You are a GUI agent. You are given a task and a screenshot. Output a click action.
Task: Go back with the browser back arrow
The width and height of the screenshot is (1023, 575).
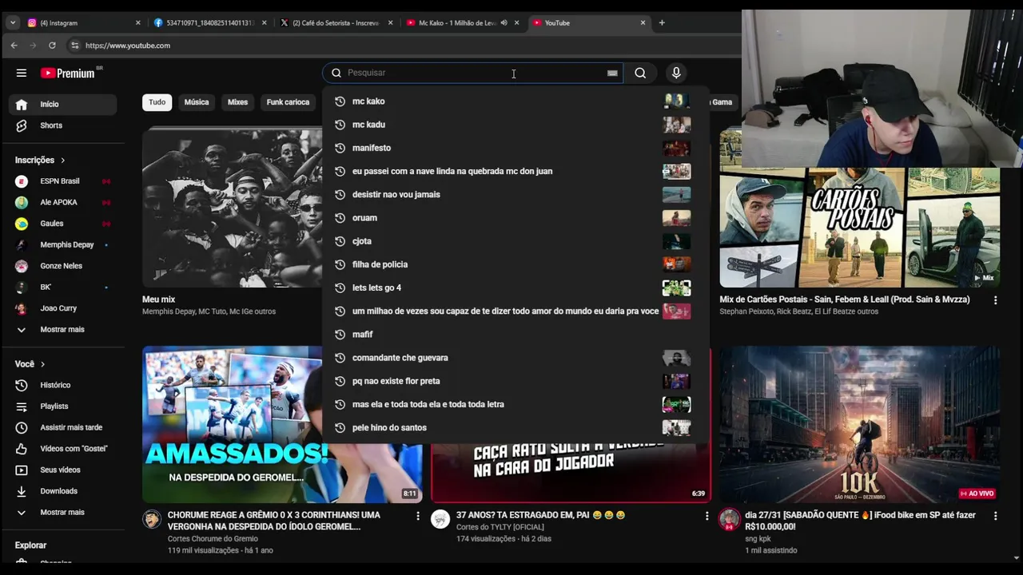(x=14, y=46)
